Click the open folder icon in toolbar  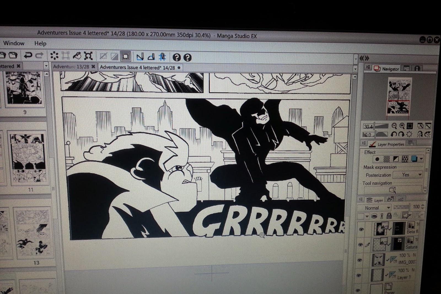pos(13,55)
